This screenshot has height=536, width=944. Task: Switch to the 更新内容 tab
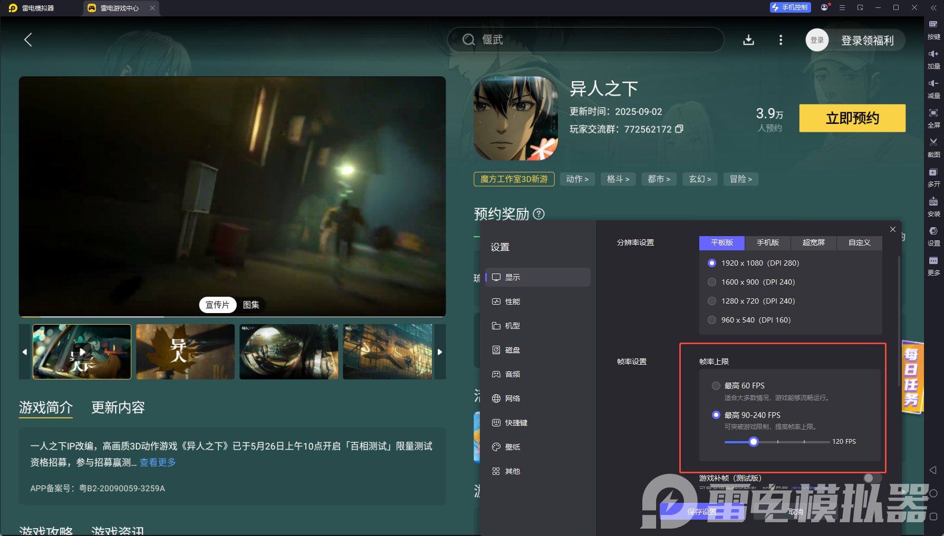[x=118, y=407]
